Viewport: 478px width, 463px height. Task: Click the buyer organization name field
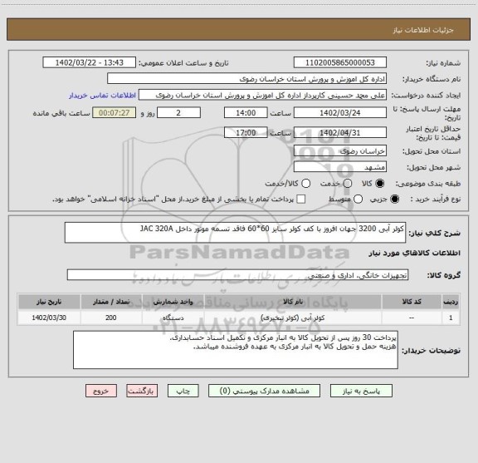[x=247, y=78]
